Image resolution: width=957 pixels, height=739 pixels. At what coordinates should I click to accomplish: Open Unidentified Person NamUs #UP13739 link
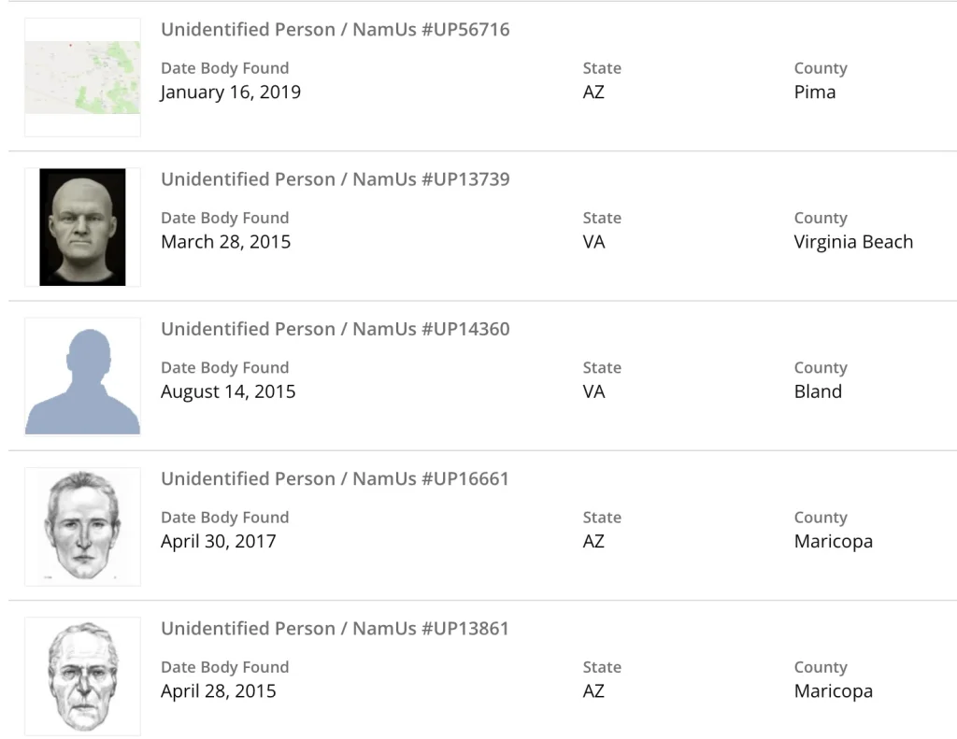336,179
